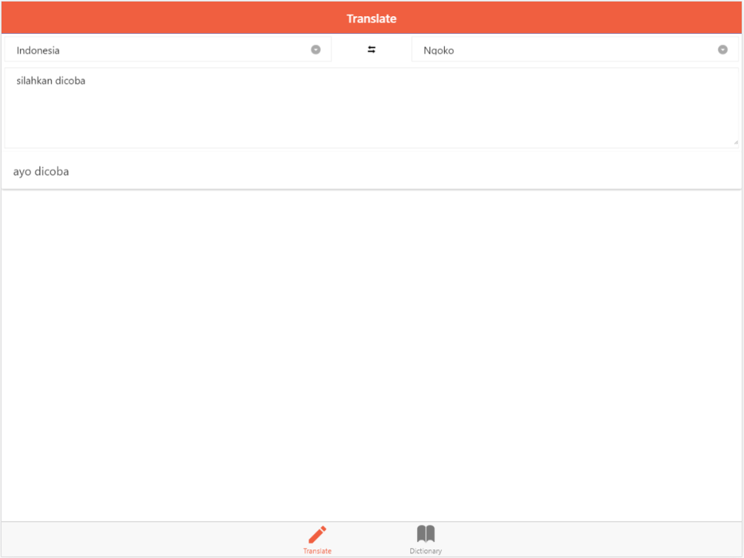Screen dimensions: 744x558
Task: Click the 'Ngoko' language label
Action: 439,50
